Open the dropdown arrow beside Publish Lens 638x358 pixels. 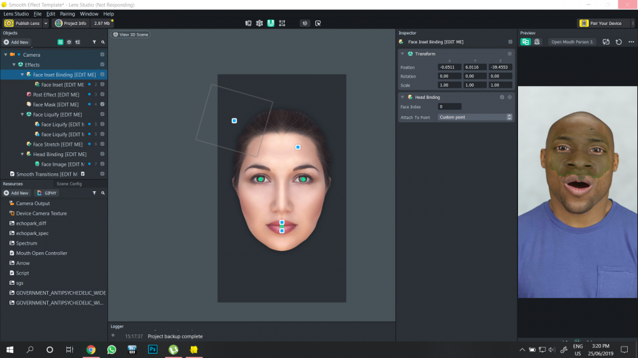[45, 23]
